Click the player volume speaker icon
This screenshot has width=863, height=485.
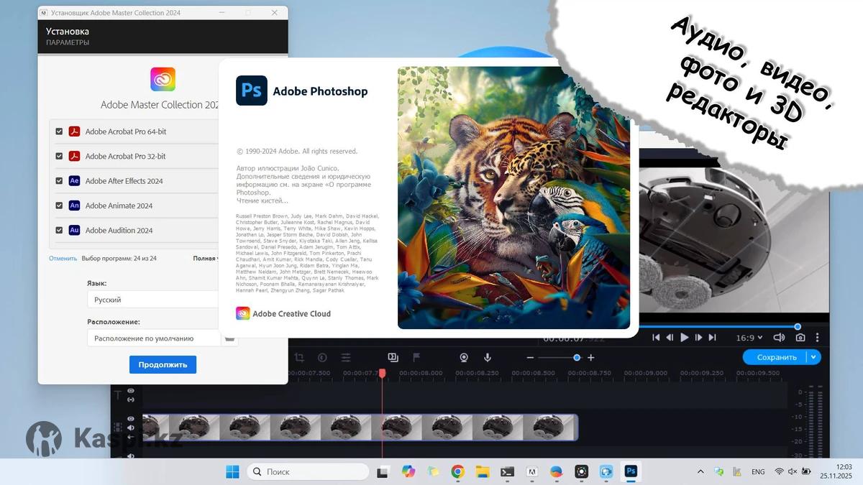779,337
